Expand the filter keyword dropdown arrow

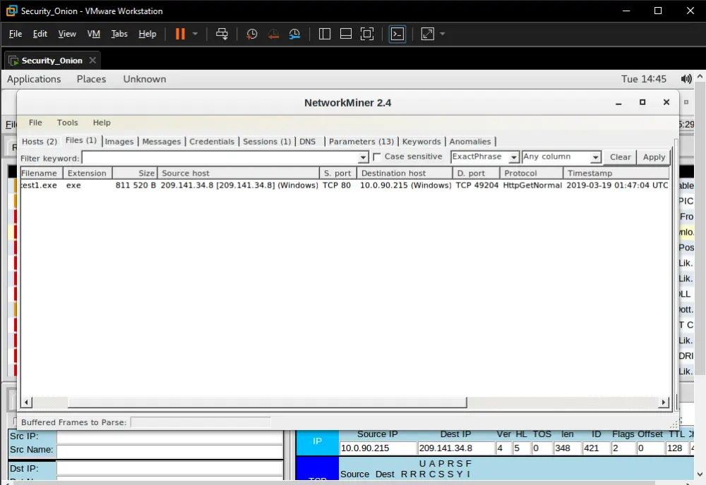point(364,157)
